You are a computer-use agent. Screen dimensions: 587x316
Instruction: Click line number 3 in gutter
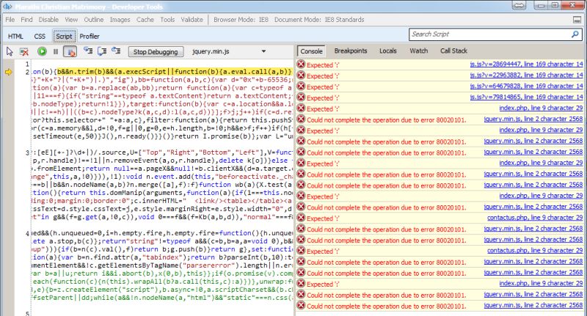click(27, 153)
